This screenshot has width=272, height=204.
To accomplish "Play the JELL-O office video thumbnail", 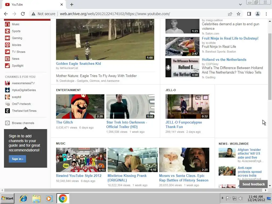I will point(187,107).
